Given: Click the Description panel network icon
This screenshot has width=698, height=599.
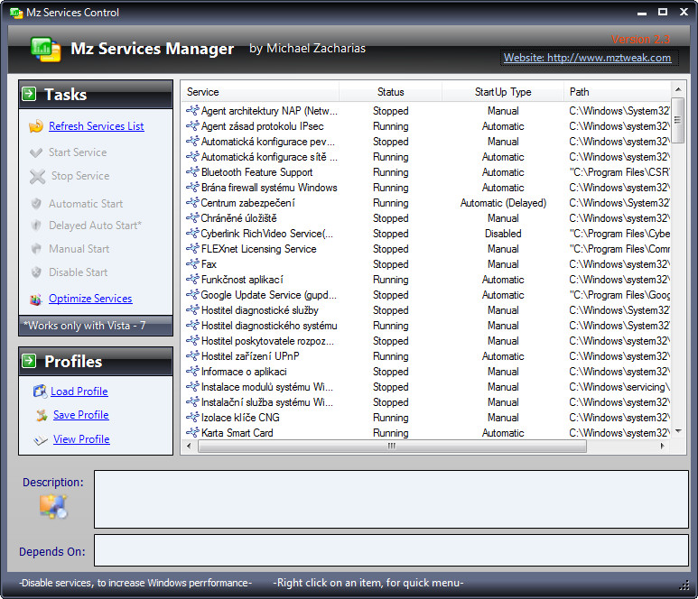Looking at the screenshot, I should click(53, 507).
